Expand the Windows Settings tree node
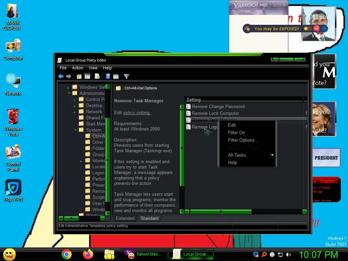The image size is (348, 261). pos(68,87)
